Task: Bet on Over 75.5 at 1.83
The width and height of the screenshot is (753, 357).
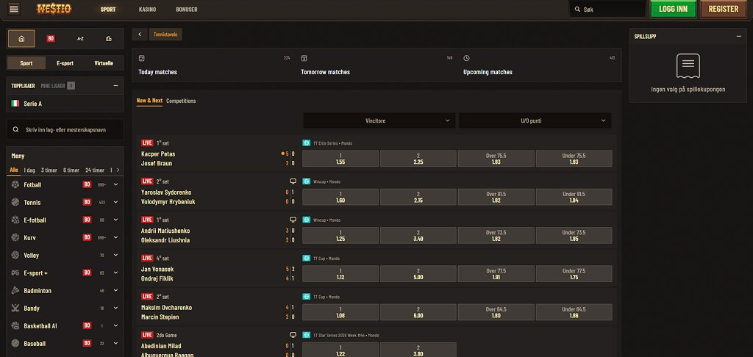Action: click(496, 159)
